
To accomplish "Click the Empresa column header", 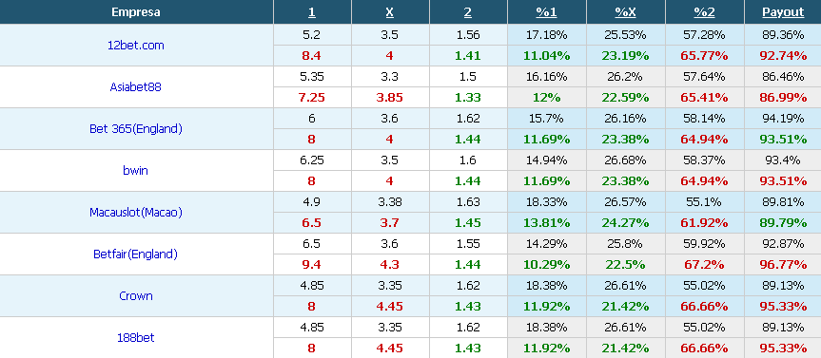I will 136,12.
